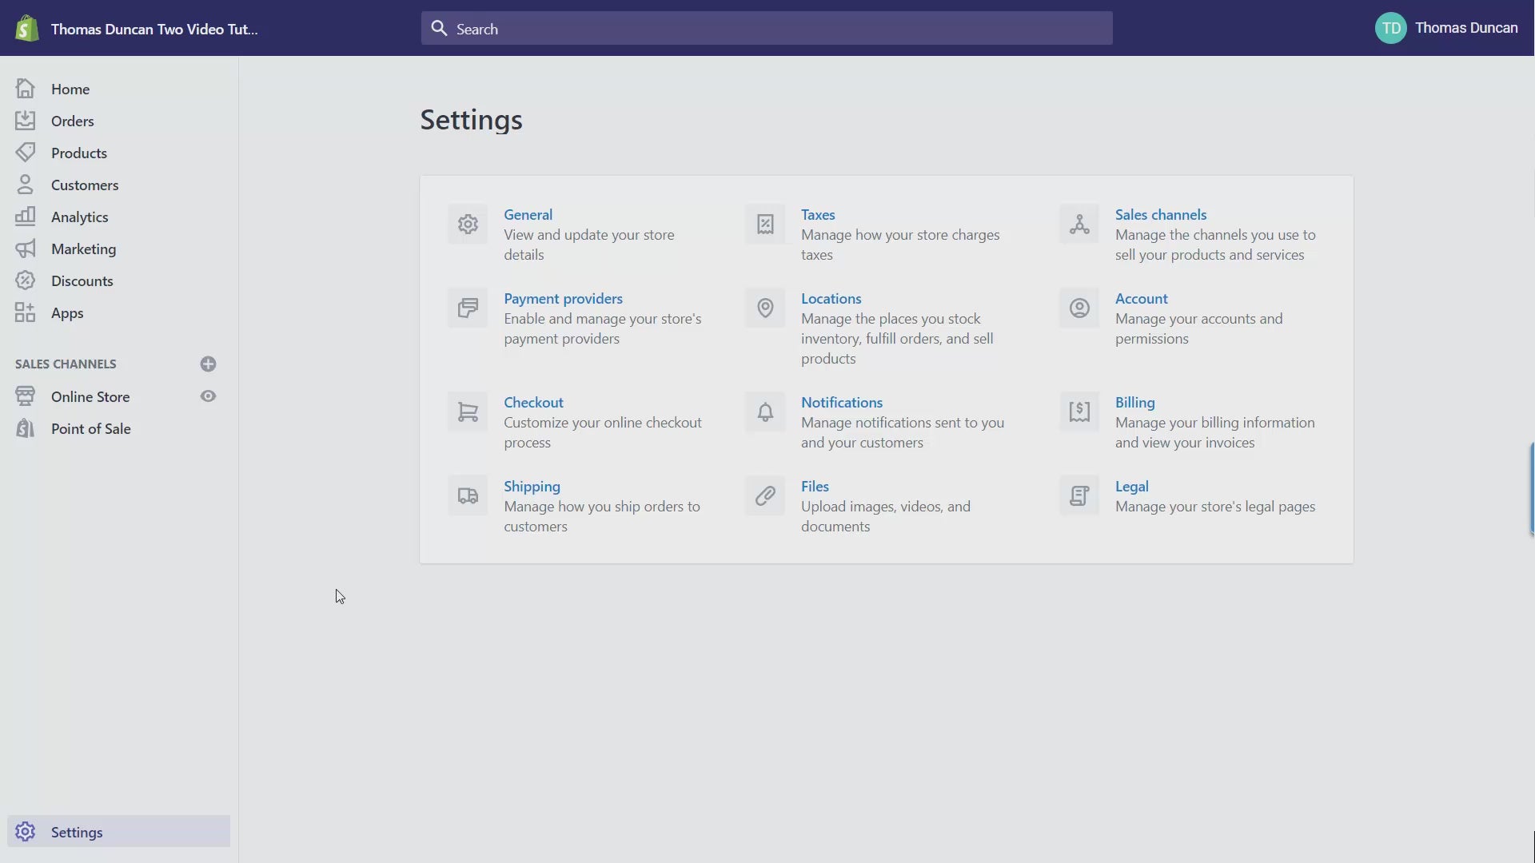Click the Billing invoice icon
The height and width of the screenshot is (863, 1535).
point(1079,412)
